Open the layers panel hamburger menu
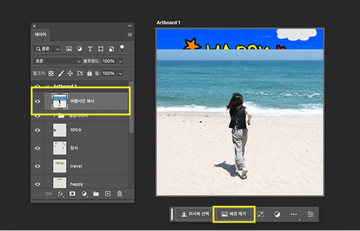The width and height of the screenshot is (360, 231). pos(130,35)
